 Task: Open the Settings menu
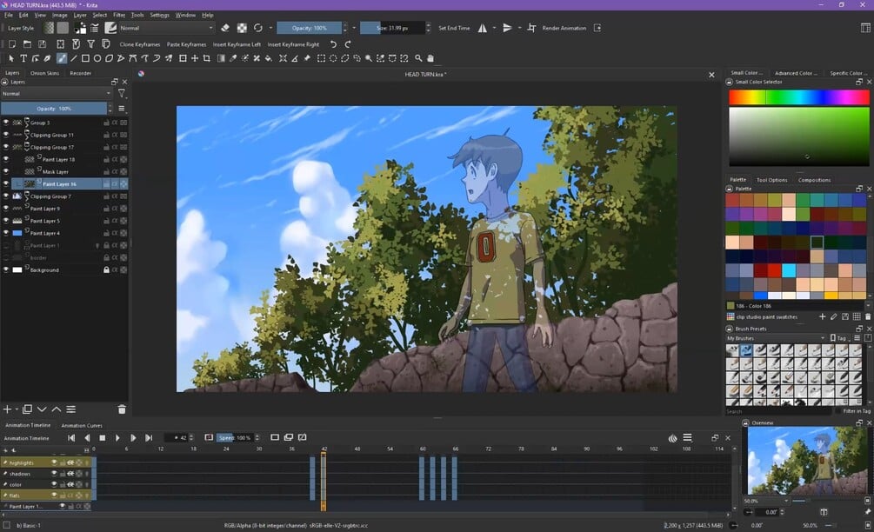tap(159, 15)
